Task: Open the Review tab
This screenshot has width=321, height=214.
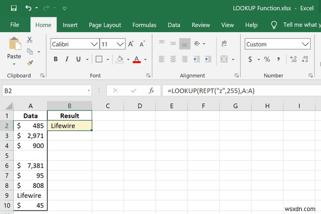Action: pos(201,25)
